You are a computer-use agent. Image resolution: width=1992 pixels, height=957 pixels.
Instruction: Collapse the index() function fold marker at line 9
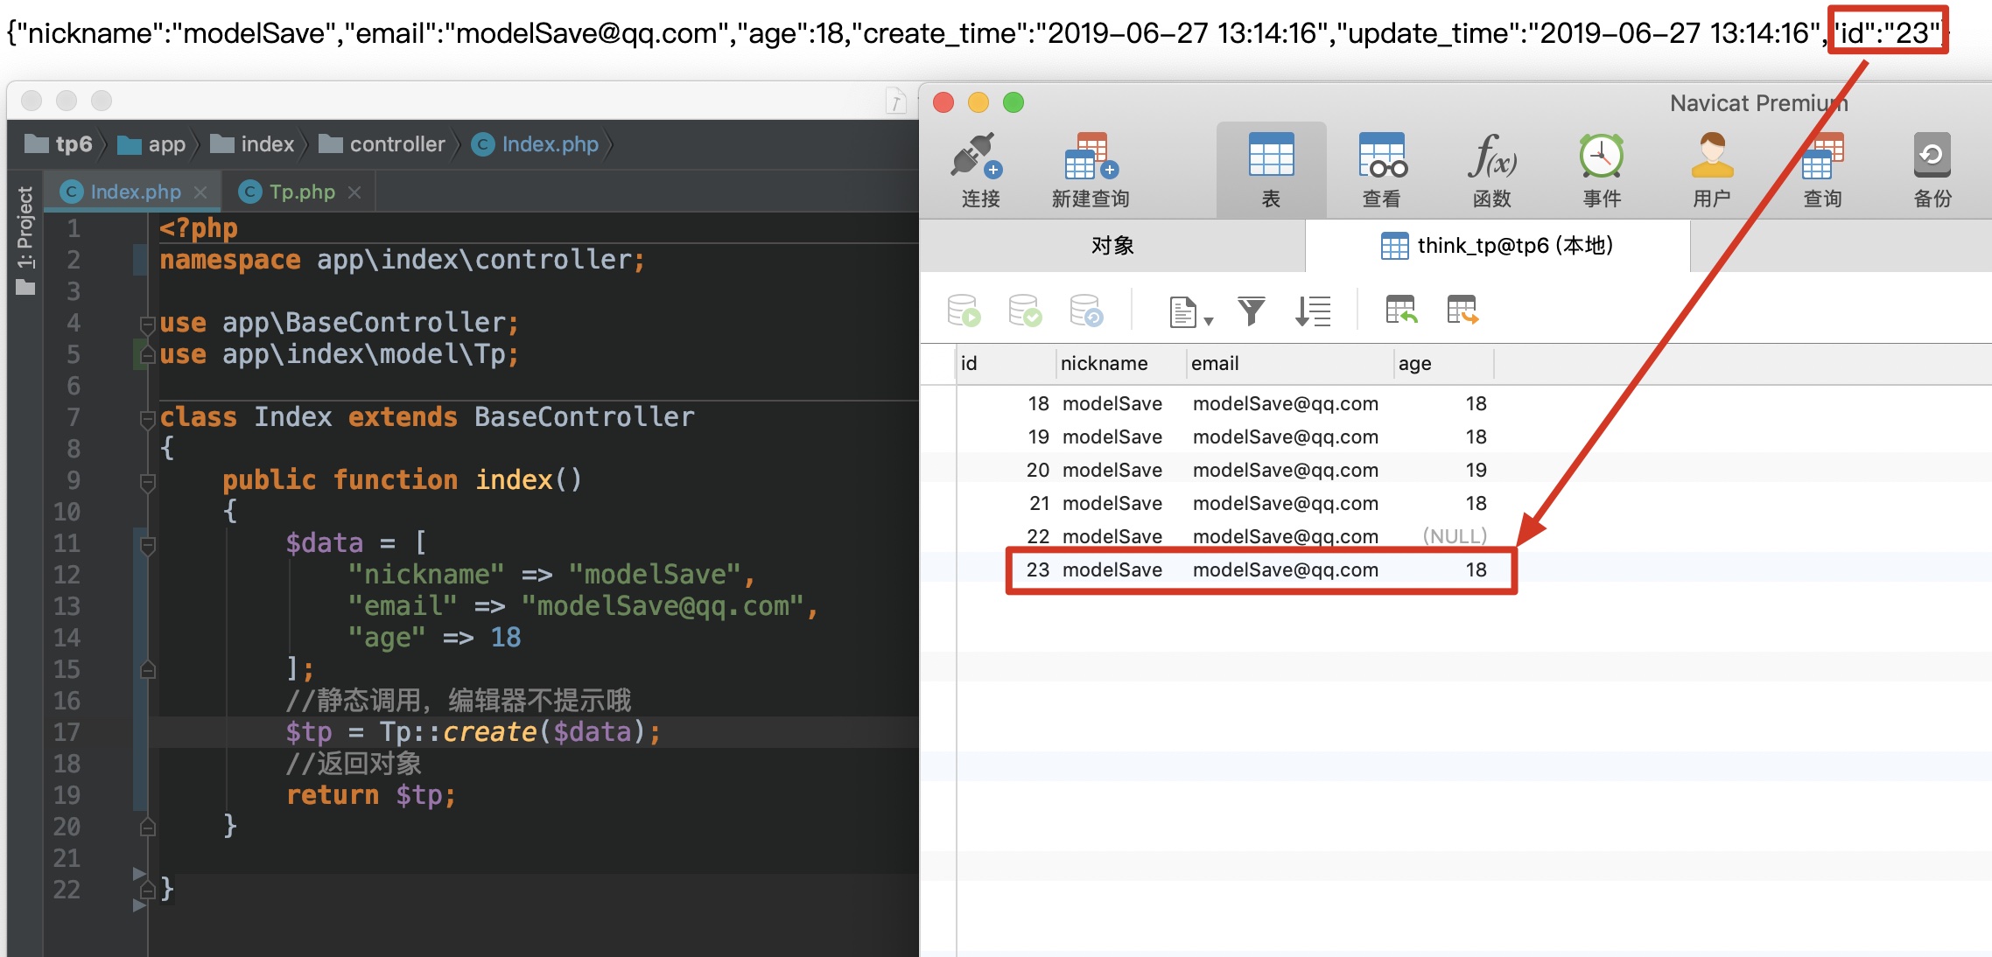[x=147, y=482]
